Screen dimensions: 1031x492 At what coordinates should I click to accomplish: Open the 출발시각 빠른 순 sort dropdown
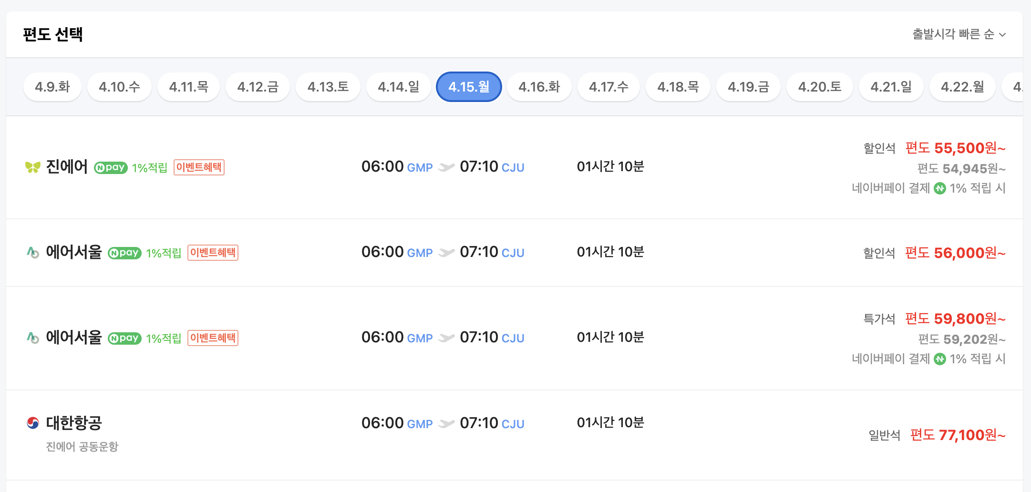point(959,34)
